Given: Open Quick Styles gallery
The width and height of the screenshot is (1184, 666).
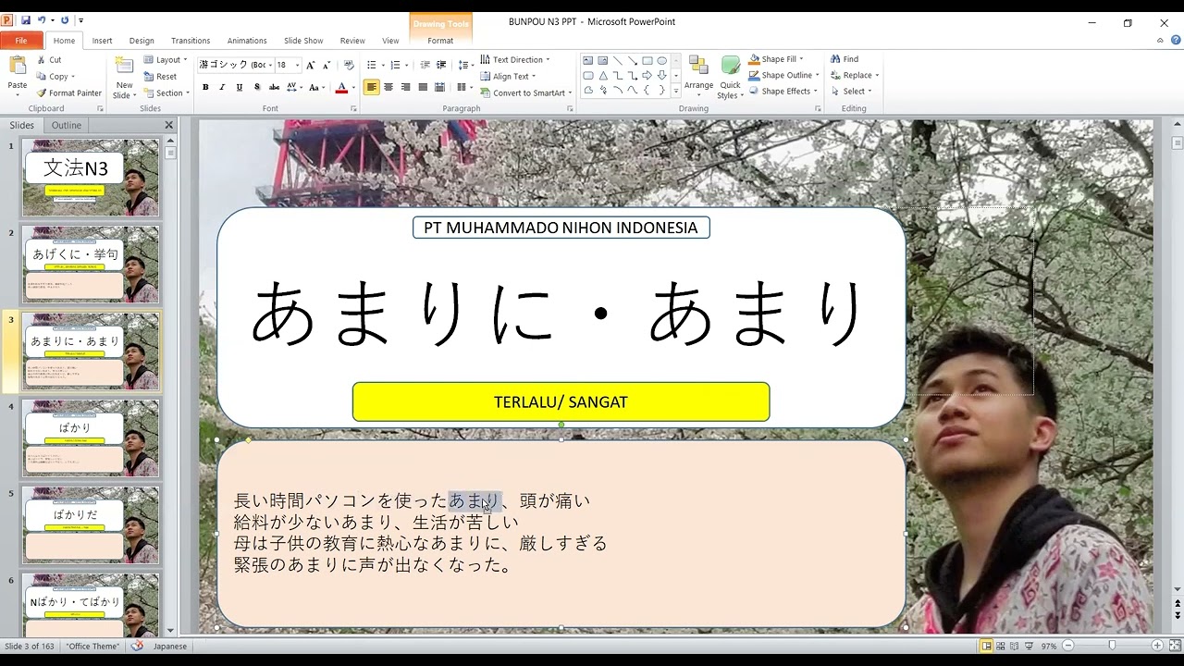Looking at the screenshot, I should point(730,77).
